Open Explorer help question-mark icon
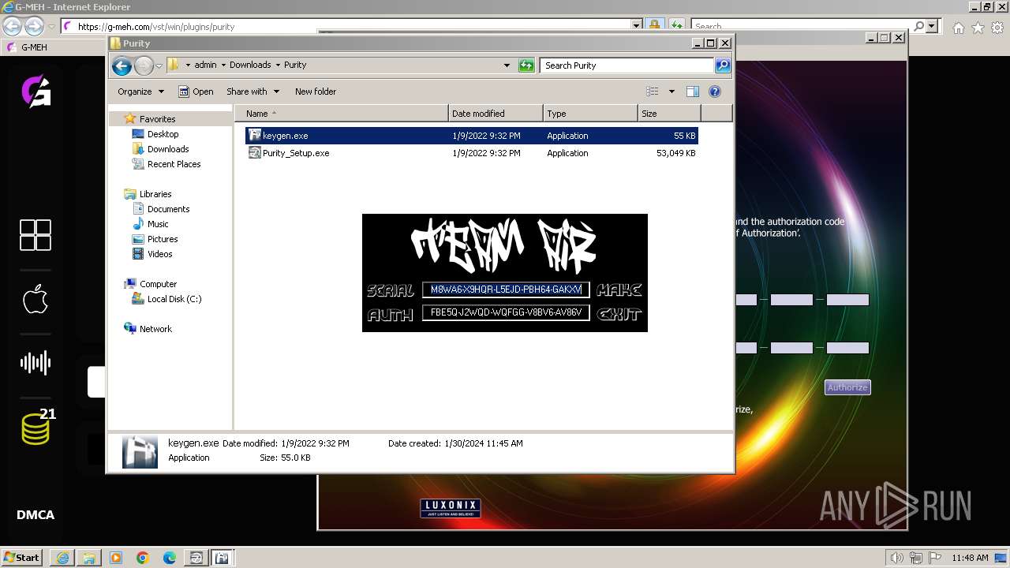Image resolution: width=1010 pixels, height=568 pixels. pos(715,92)
